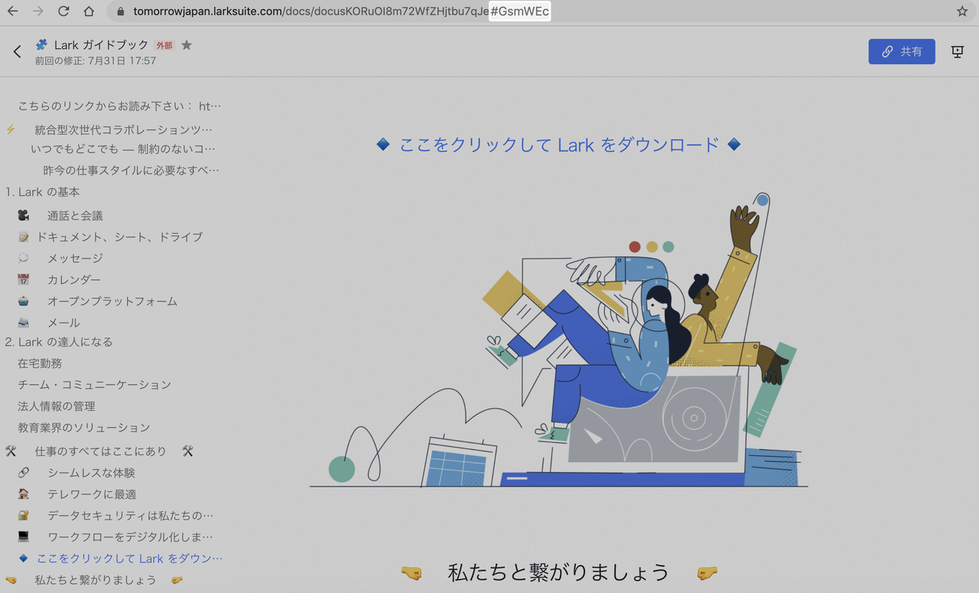The image size is (979, 593).
Task: Jump to ドキュメント、シート、ドライブ section
Action: click(x=119, y=237)
